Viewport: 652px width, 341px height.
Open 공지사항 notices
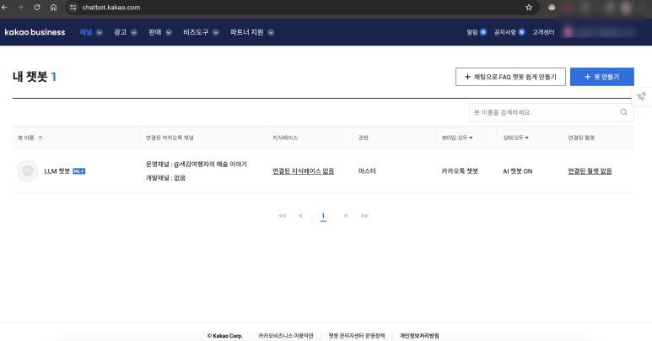click(x=504, y=32)
